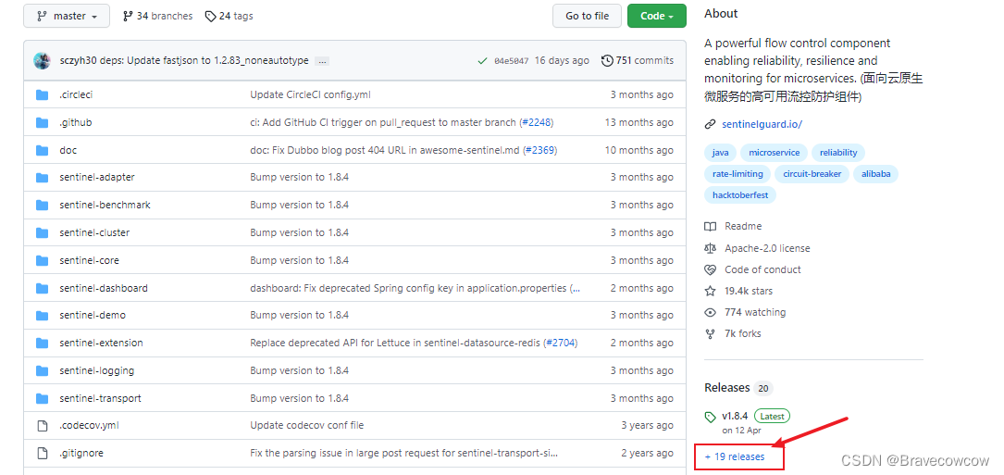Open the sentinel-demo directory

click(93, 316)
